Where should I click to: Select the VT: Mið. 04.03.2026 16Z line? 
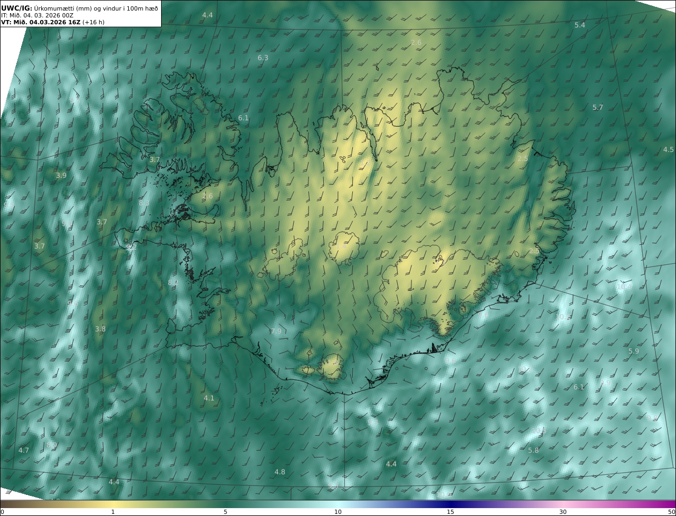coord(52,23)
